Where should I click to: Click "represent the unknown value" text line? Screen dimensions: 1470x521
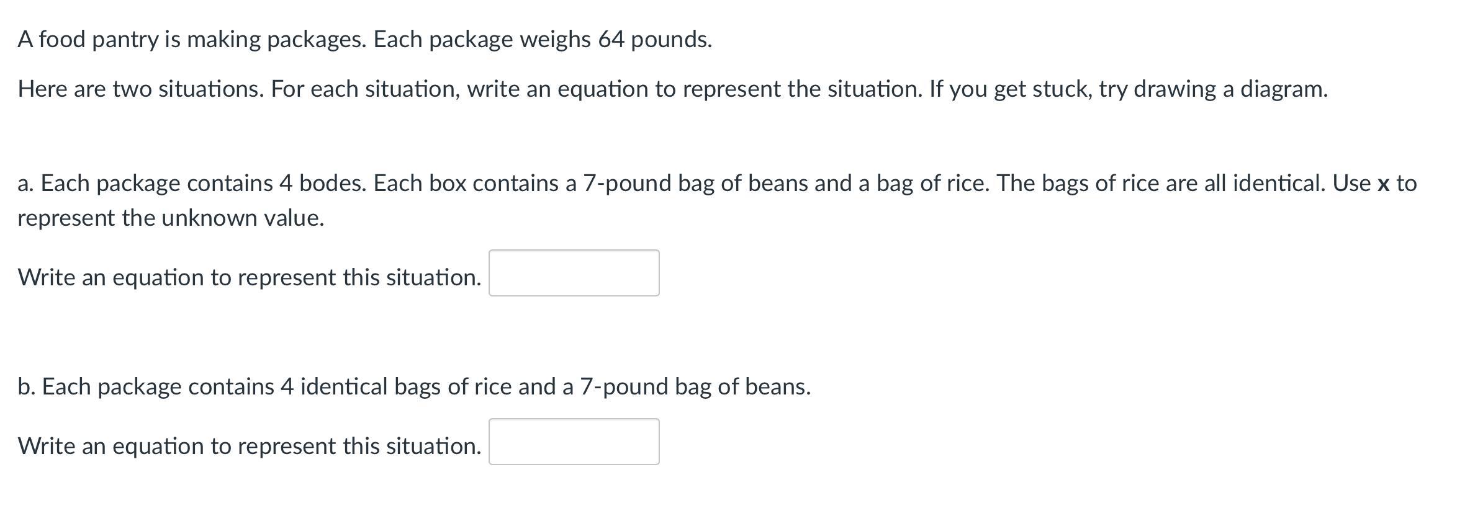171,218
